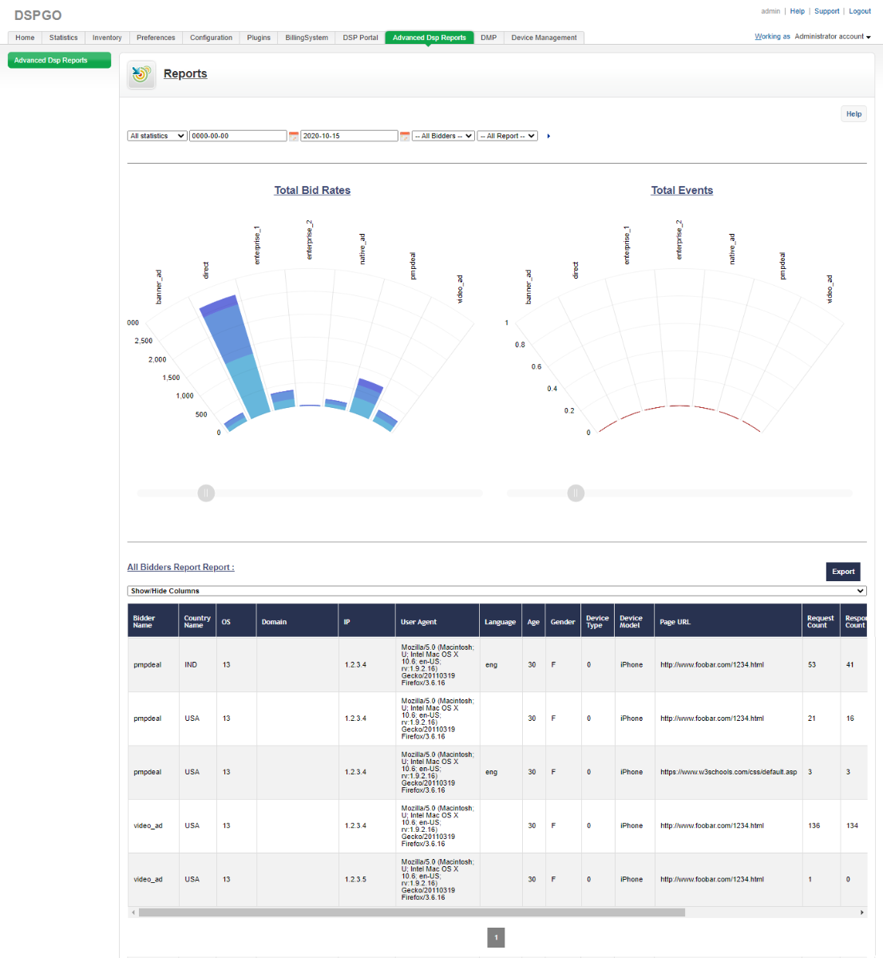Select Advanced Dsp Reports in the sidebar
This screenshot has width=883, height=958.
(x=59, y=61)
